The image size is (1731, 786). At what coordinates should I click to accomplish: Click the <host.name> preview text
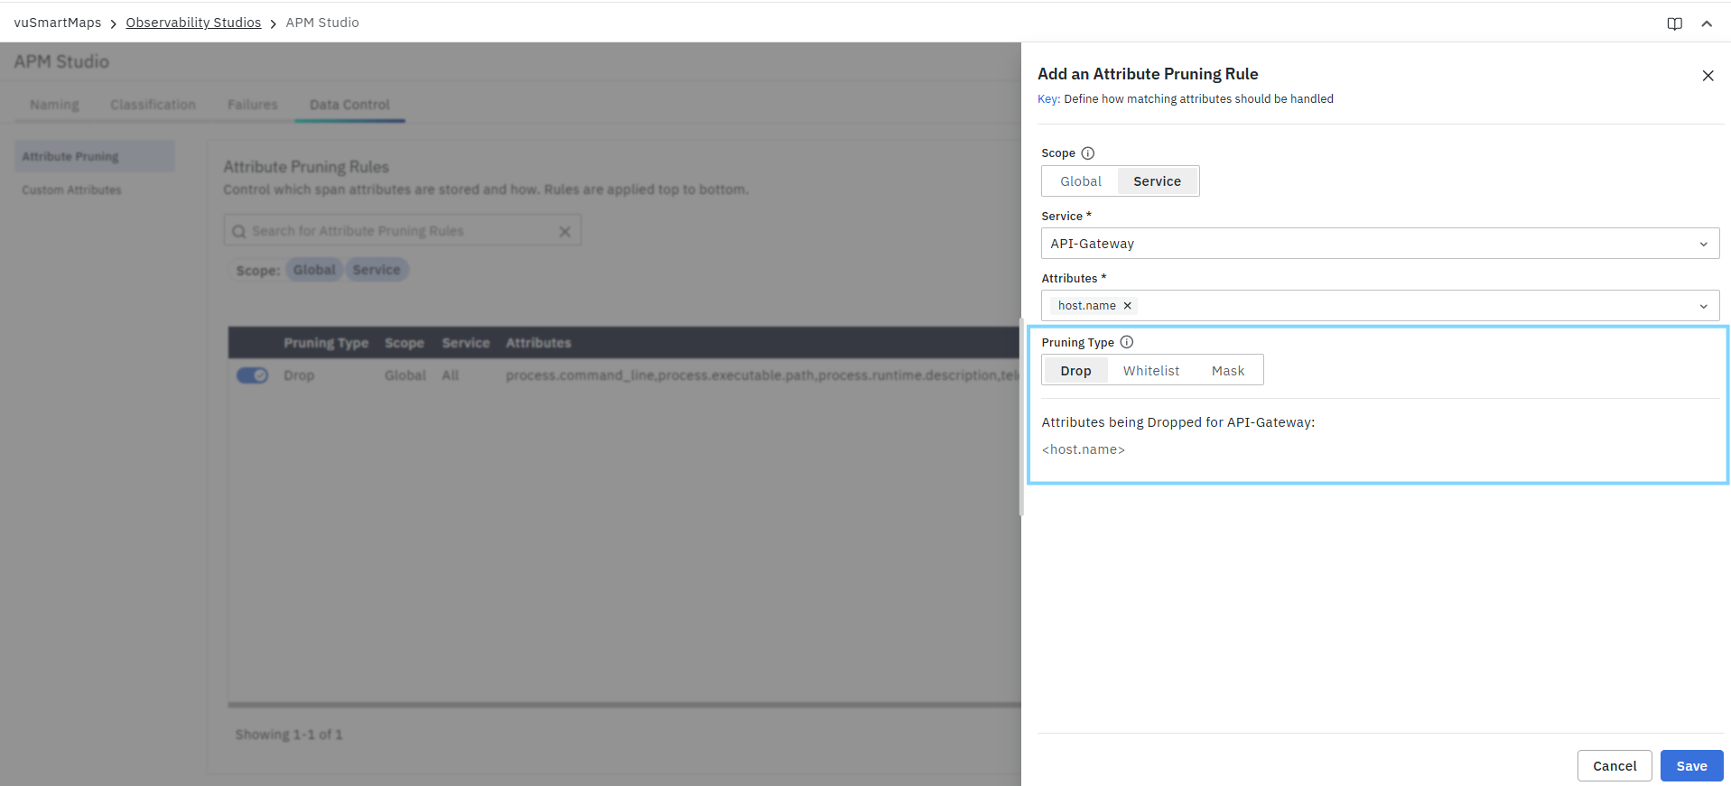point(1084,449)
